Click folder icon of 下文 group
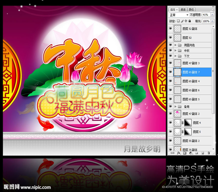 click(x=180, y=56)
